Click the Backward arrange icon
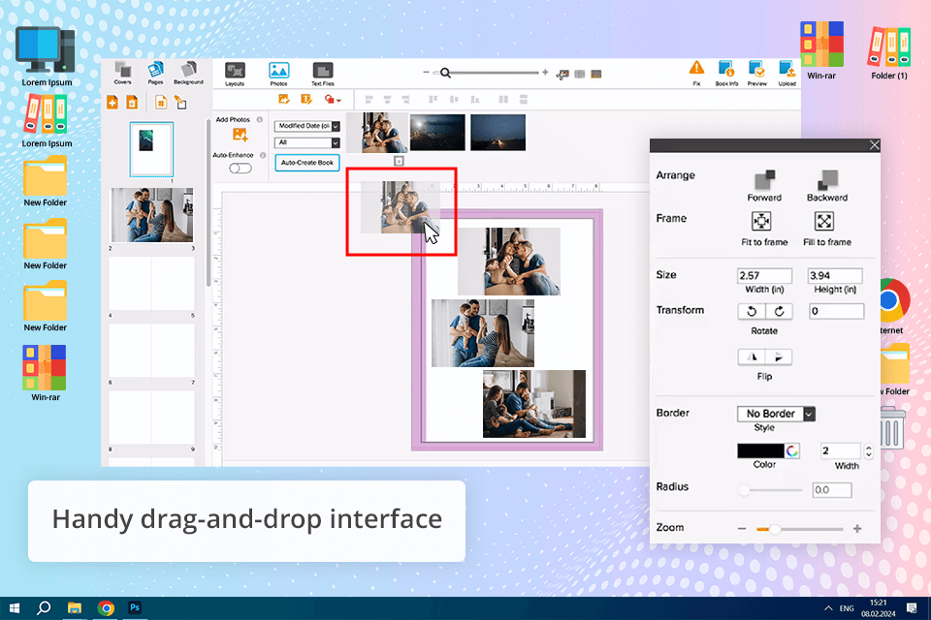This screenshot has width=931, height=620. pyautogui.click(x=827, y=180)
